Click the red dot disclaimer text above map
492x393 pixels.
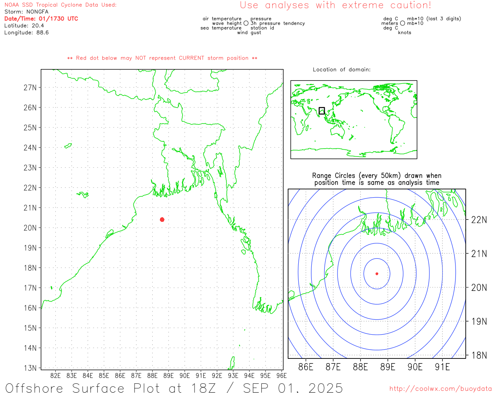click(162, 58)
